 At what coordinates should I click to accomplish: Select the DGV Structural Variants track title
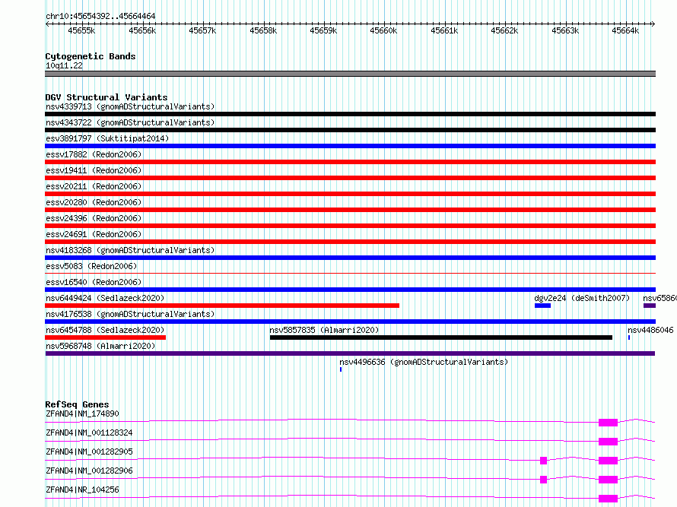click(106, 97)
